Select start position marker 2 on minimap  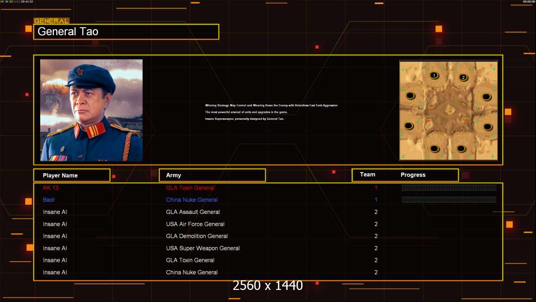pyautogui.click(x=463, y=78)
